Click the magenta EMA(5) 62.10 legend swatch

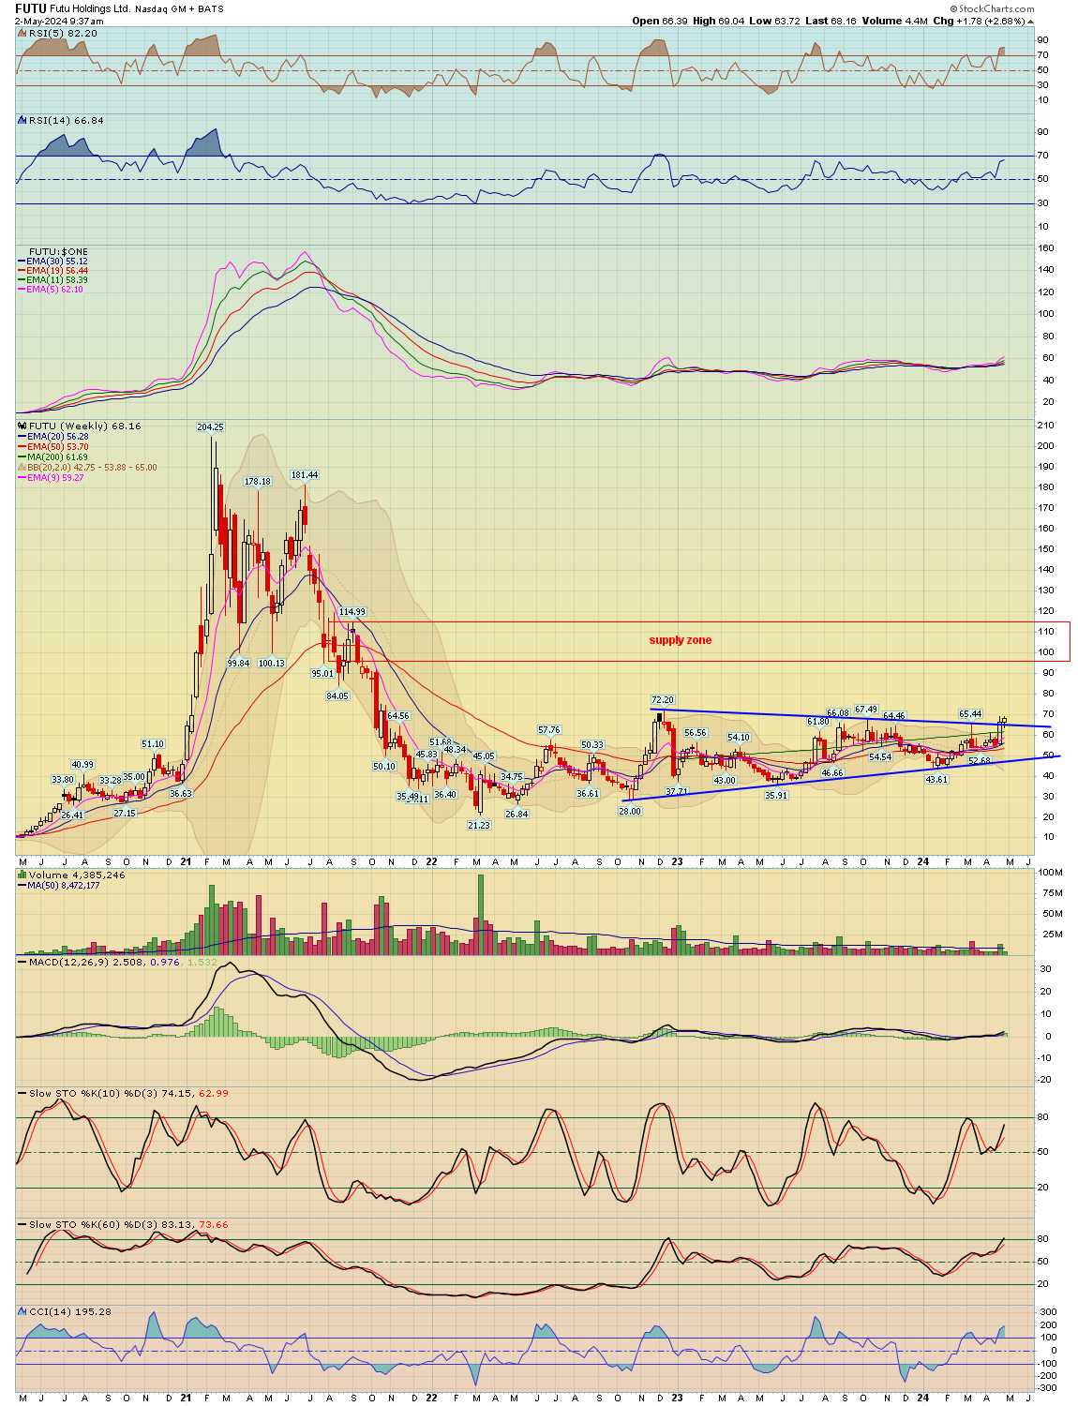tap(22, 290)
